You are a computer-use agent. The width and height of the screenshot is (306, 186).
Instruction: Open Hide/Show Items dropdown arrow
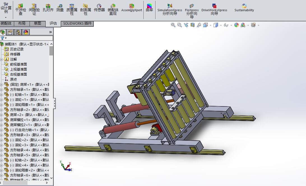pos(231,25)
